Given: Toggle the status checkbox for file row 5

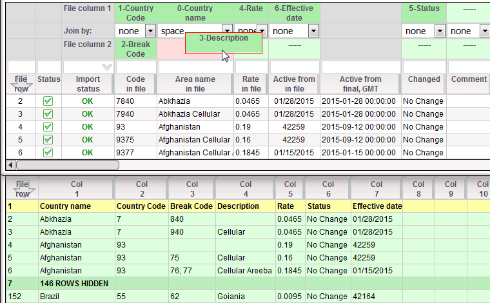Looking at the screenshot, I should coord(48,140).
